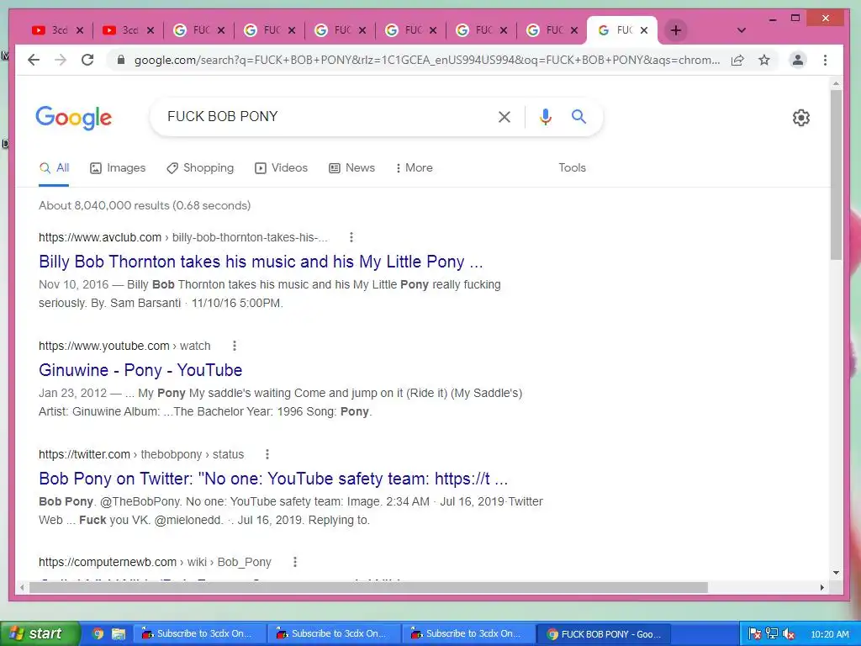Select the Videos results tab
The image size is (861, 646).
tap(281, 167)
